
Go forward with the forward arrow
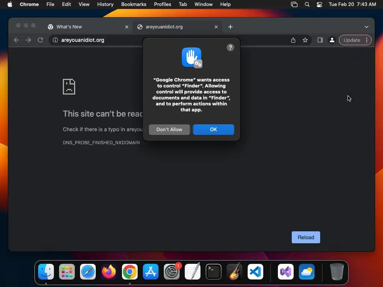[x=28, y=40]
